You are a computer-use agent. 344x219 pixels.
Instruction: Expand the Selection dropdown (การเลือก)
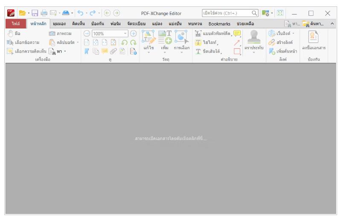182,53
